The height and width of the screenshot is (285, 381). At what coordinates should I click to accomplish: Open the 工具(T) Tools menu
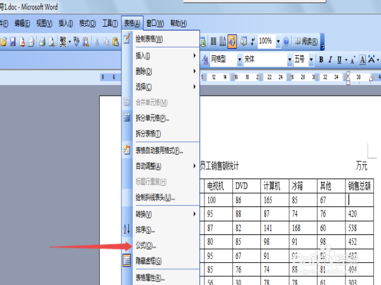tap(110, 23)
